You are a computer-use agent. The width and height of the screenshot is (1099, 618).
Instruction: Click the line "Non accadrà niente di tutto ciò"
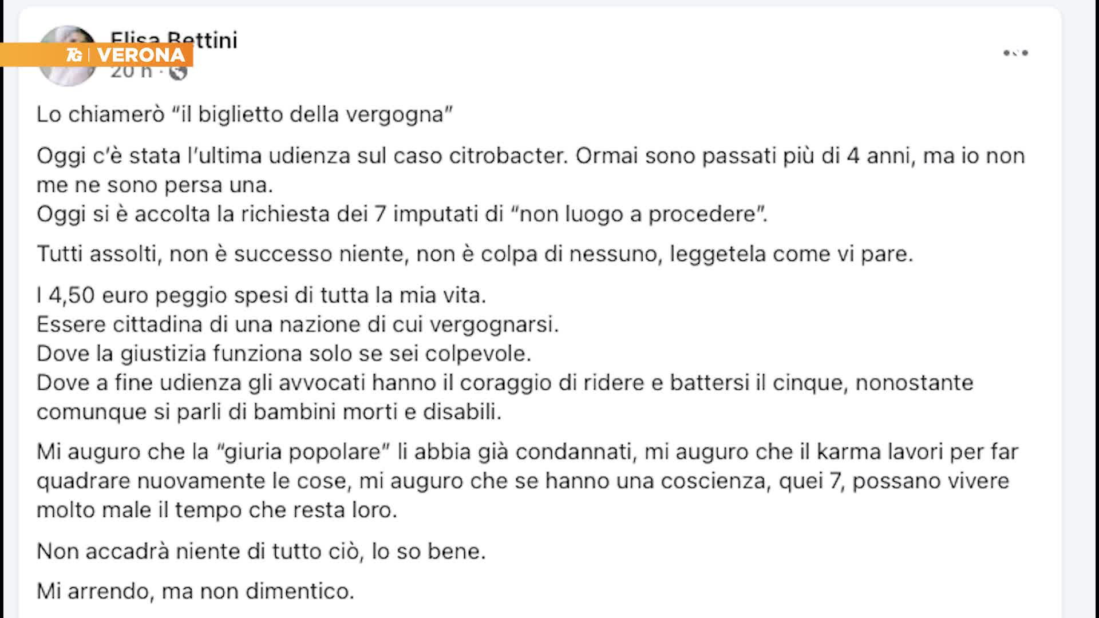click(x=260, y=551)
